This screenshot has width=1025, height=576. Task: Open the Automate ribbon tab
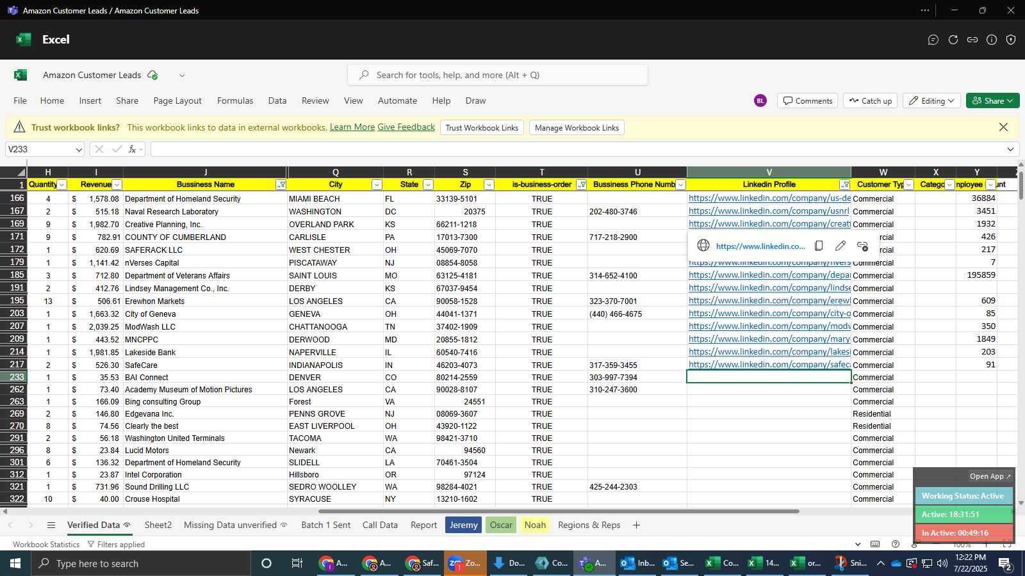click(x=397, y=100)
